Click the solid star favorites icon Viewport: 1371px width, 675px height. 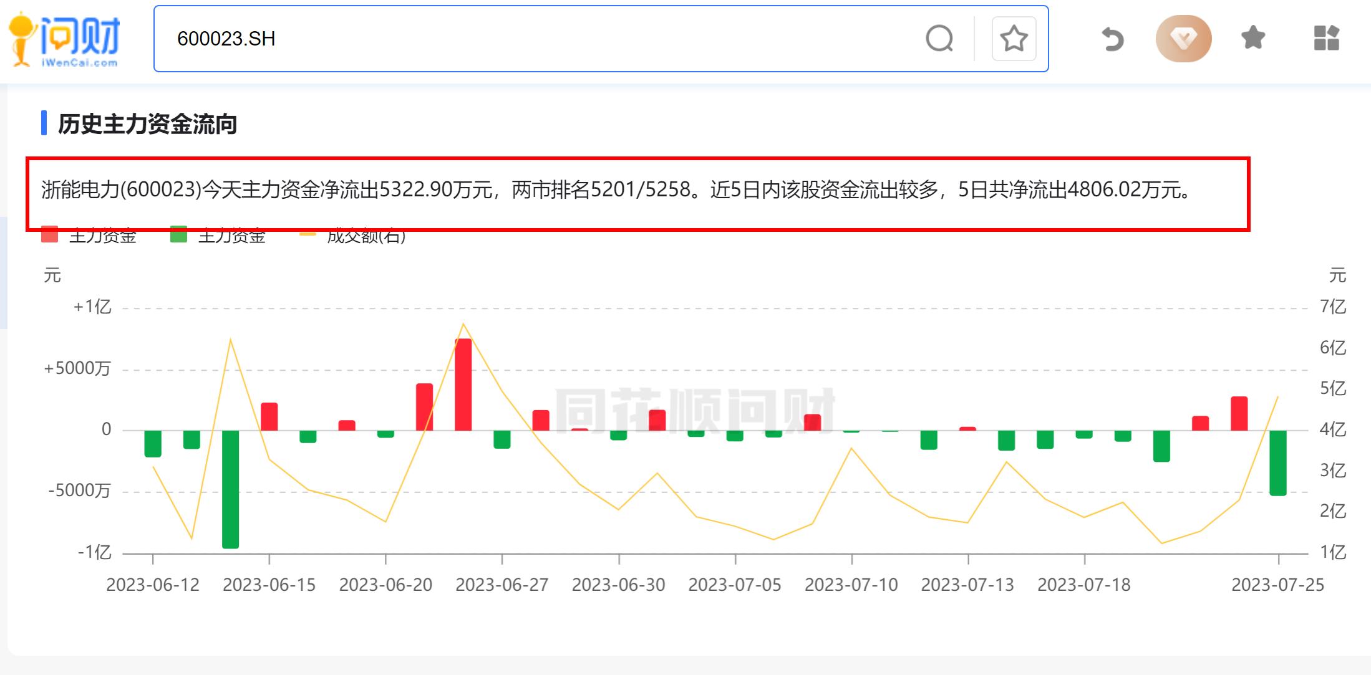[x=1253, y=38]
